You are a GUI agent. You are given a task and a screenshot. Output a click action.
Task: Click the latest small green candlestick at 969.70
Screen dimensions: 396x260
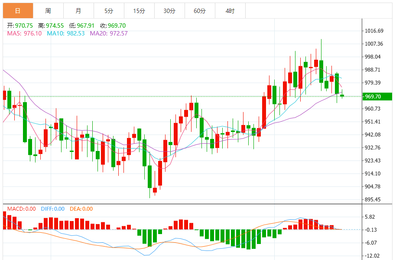click(x=342, y=95)
